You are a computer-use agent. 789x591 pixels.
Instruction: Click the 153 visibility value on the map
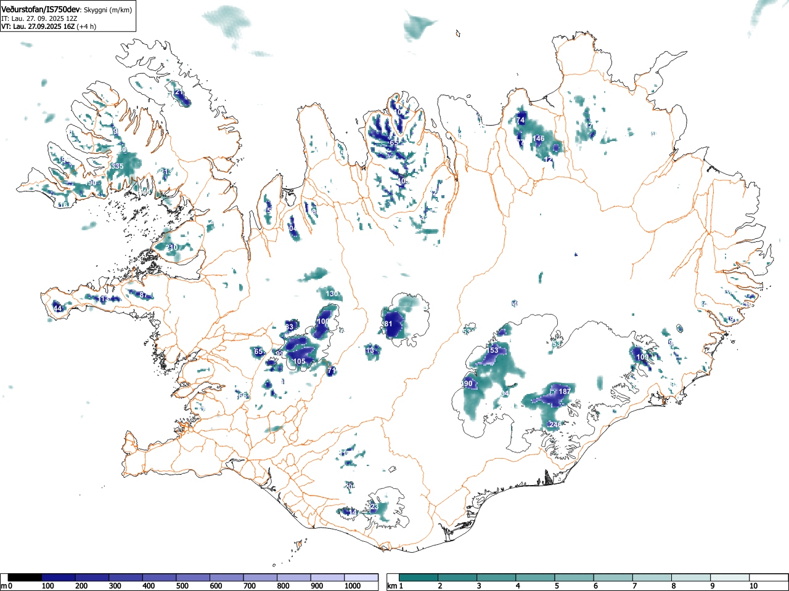coord(493,350)
